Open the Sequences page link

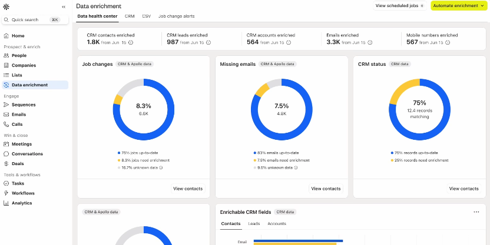(24, 105)
